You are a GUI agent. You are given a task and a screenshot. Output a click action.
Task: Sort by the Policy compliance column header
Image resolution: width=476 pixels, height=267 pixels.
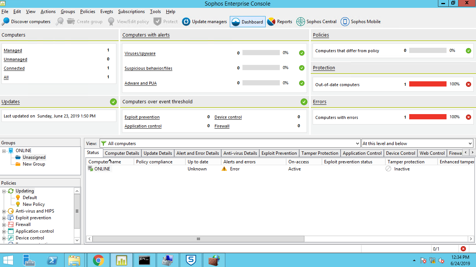[160, 162]
